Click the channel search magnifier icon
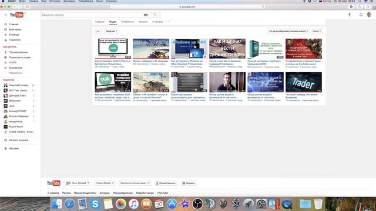Image resolution: width=376 pixels, height=211 pixels. click(169, 22)
